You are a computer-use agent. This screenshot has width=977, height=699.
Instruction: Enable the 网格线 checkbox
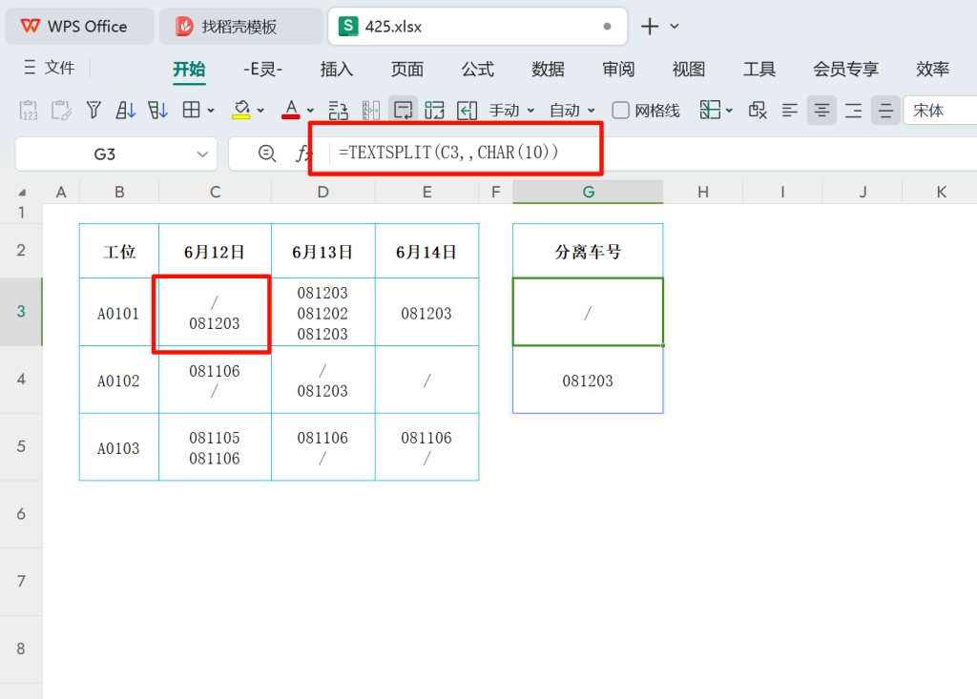coord(620,111)
